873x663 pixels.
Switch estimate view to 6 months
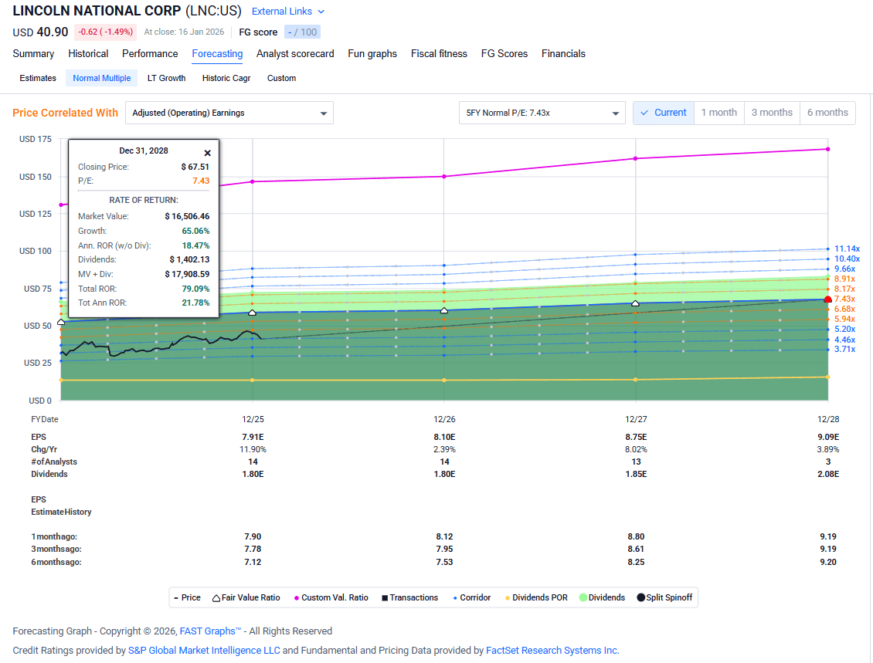827,113
